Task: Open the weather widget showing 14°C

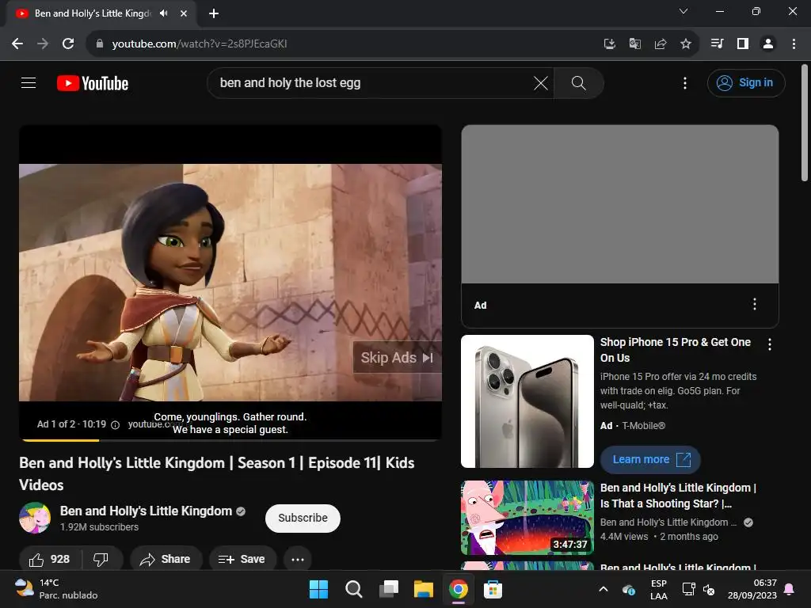Action: [57, 589]
